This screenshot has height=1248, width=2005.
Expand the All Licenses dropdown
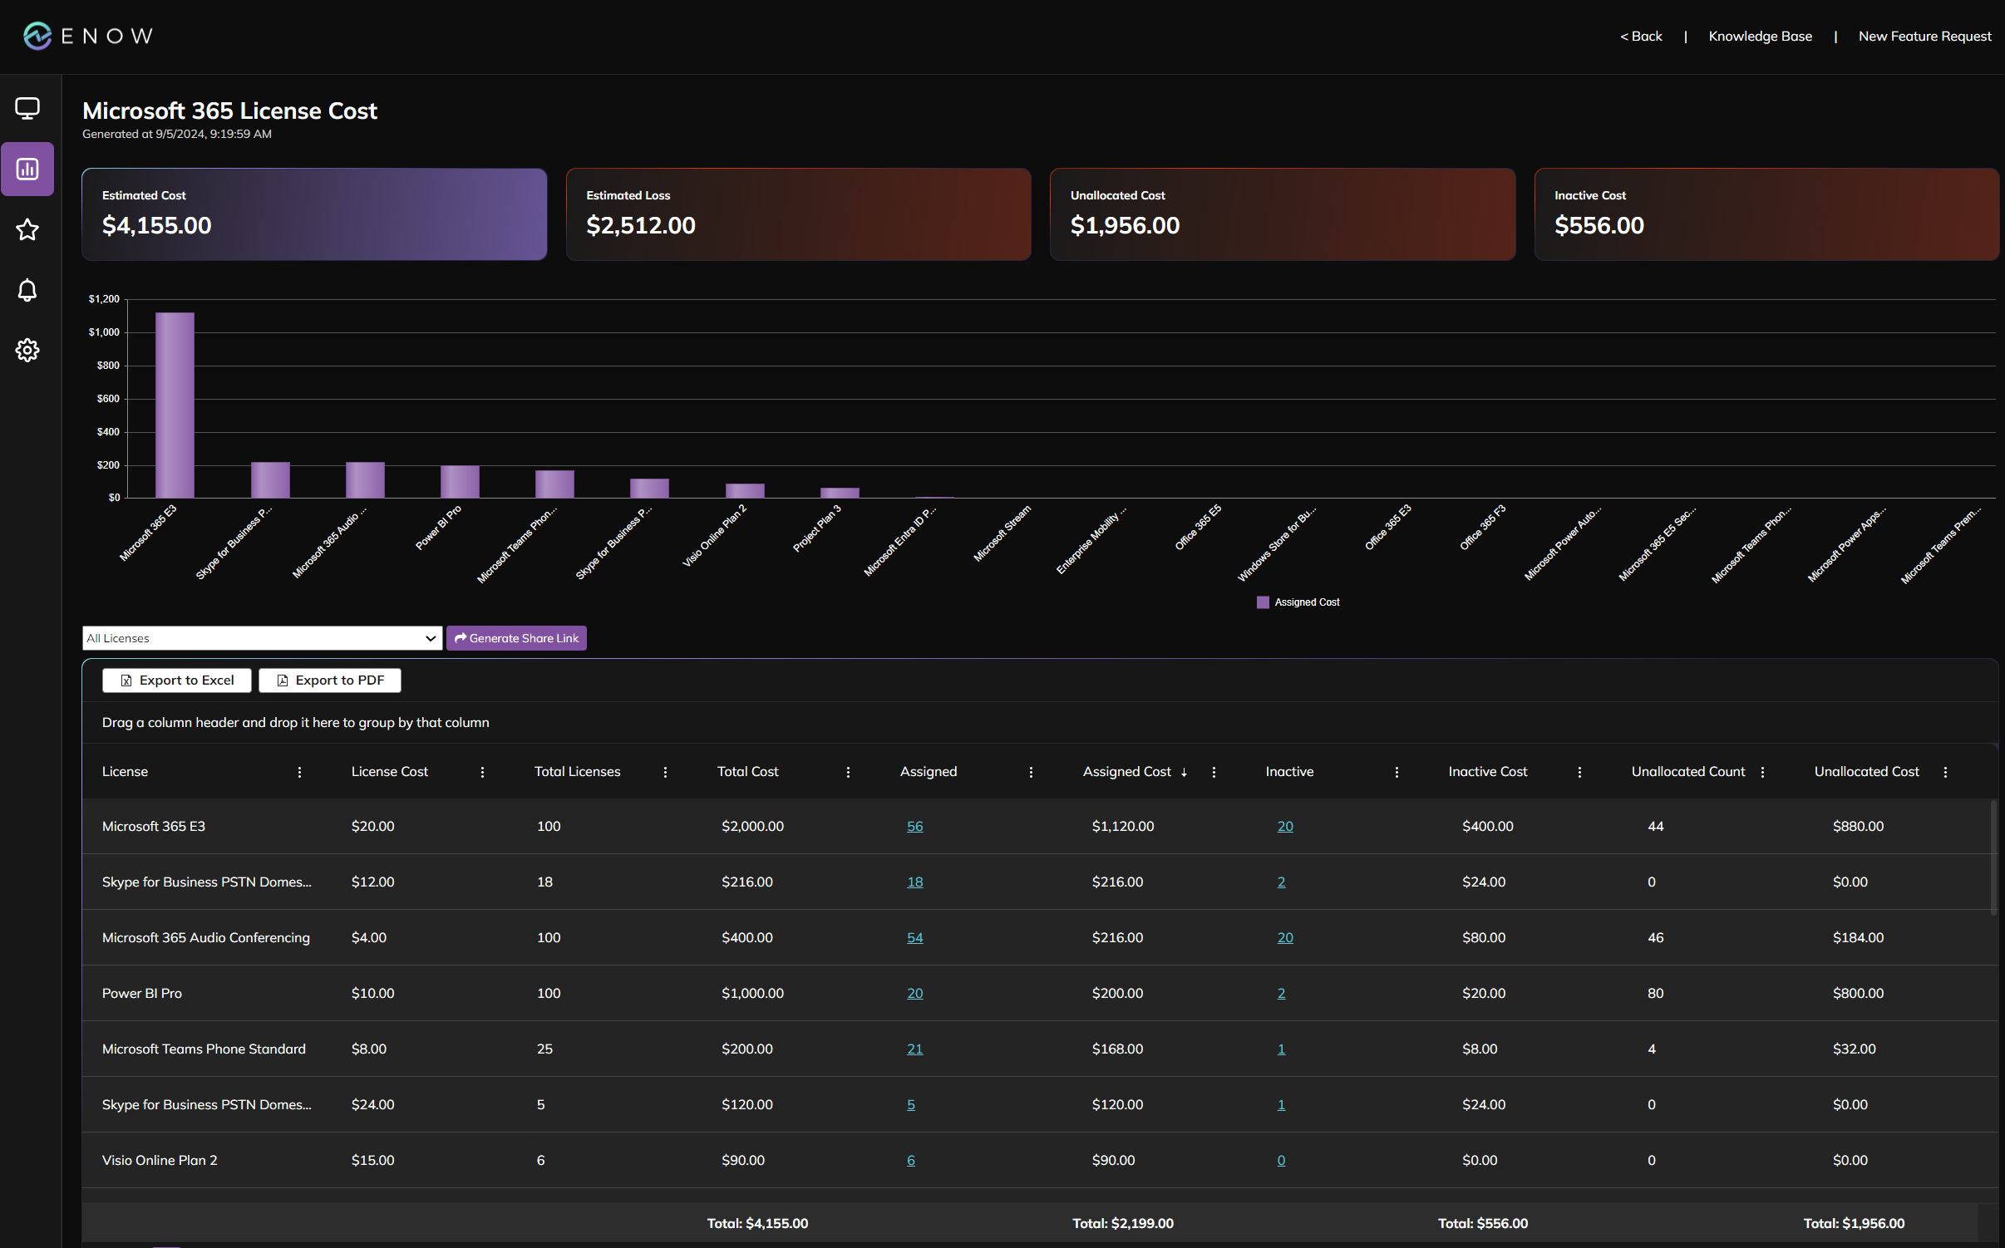pyautogui.click(x=262, y=638)
